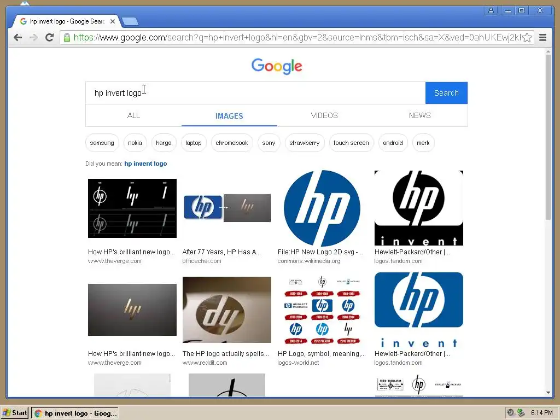Screen dimensions: 560x420
Task: Select the samsung suggestion chip
Action: (x=102, y=143)
